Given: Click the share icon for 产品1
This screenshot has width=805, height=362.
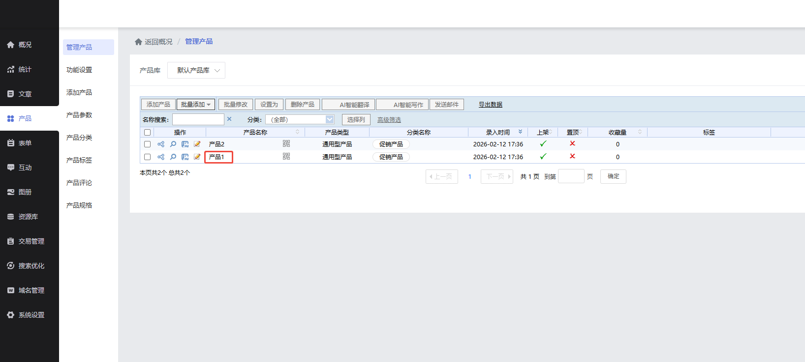Looking at the screenshot, I should pyautogui.click(x=161, y=157).
